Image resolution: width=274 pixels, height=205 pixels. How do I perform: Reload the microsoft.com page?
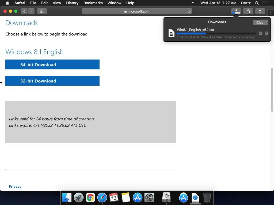pyautogui.click(x=189, y=11)
